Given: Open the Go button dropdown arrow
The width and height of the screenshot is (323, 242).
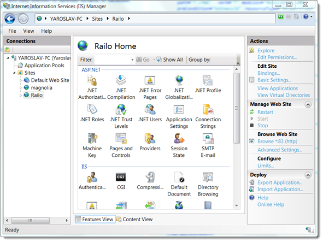Looking at the screenshot, I should coord(154,60).
